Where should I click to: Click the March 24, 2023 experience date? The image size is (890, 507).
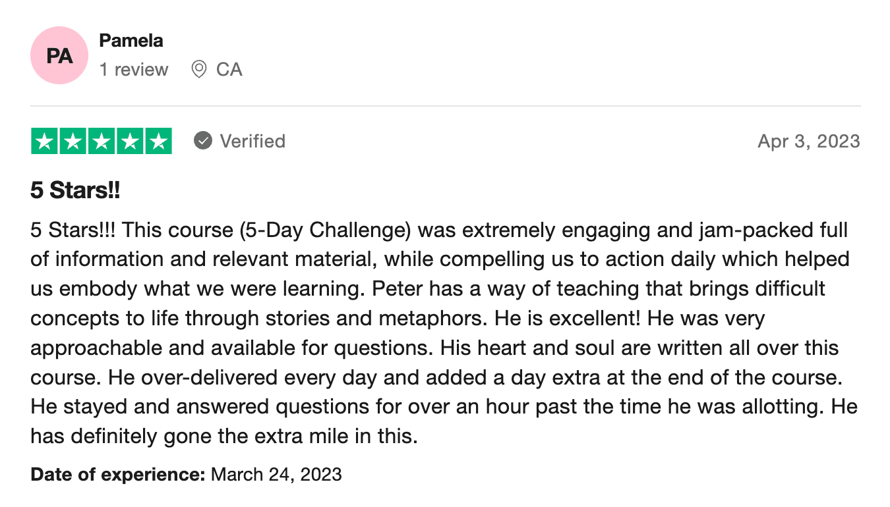[276, 474]
